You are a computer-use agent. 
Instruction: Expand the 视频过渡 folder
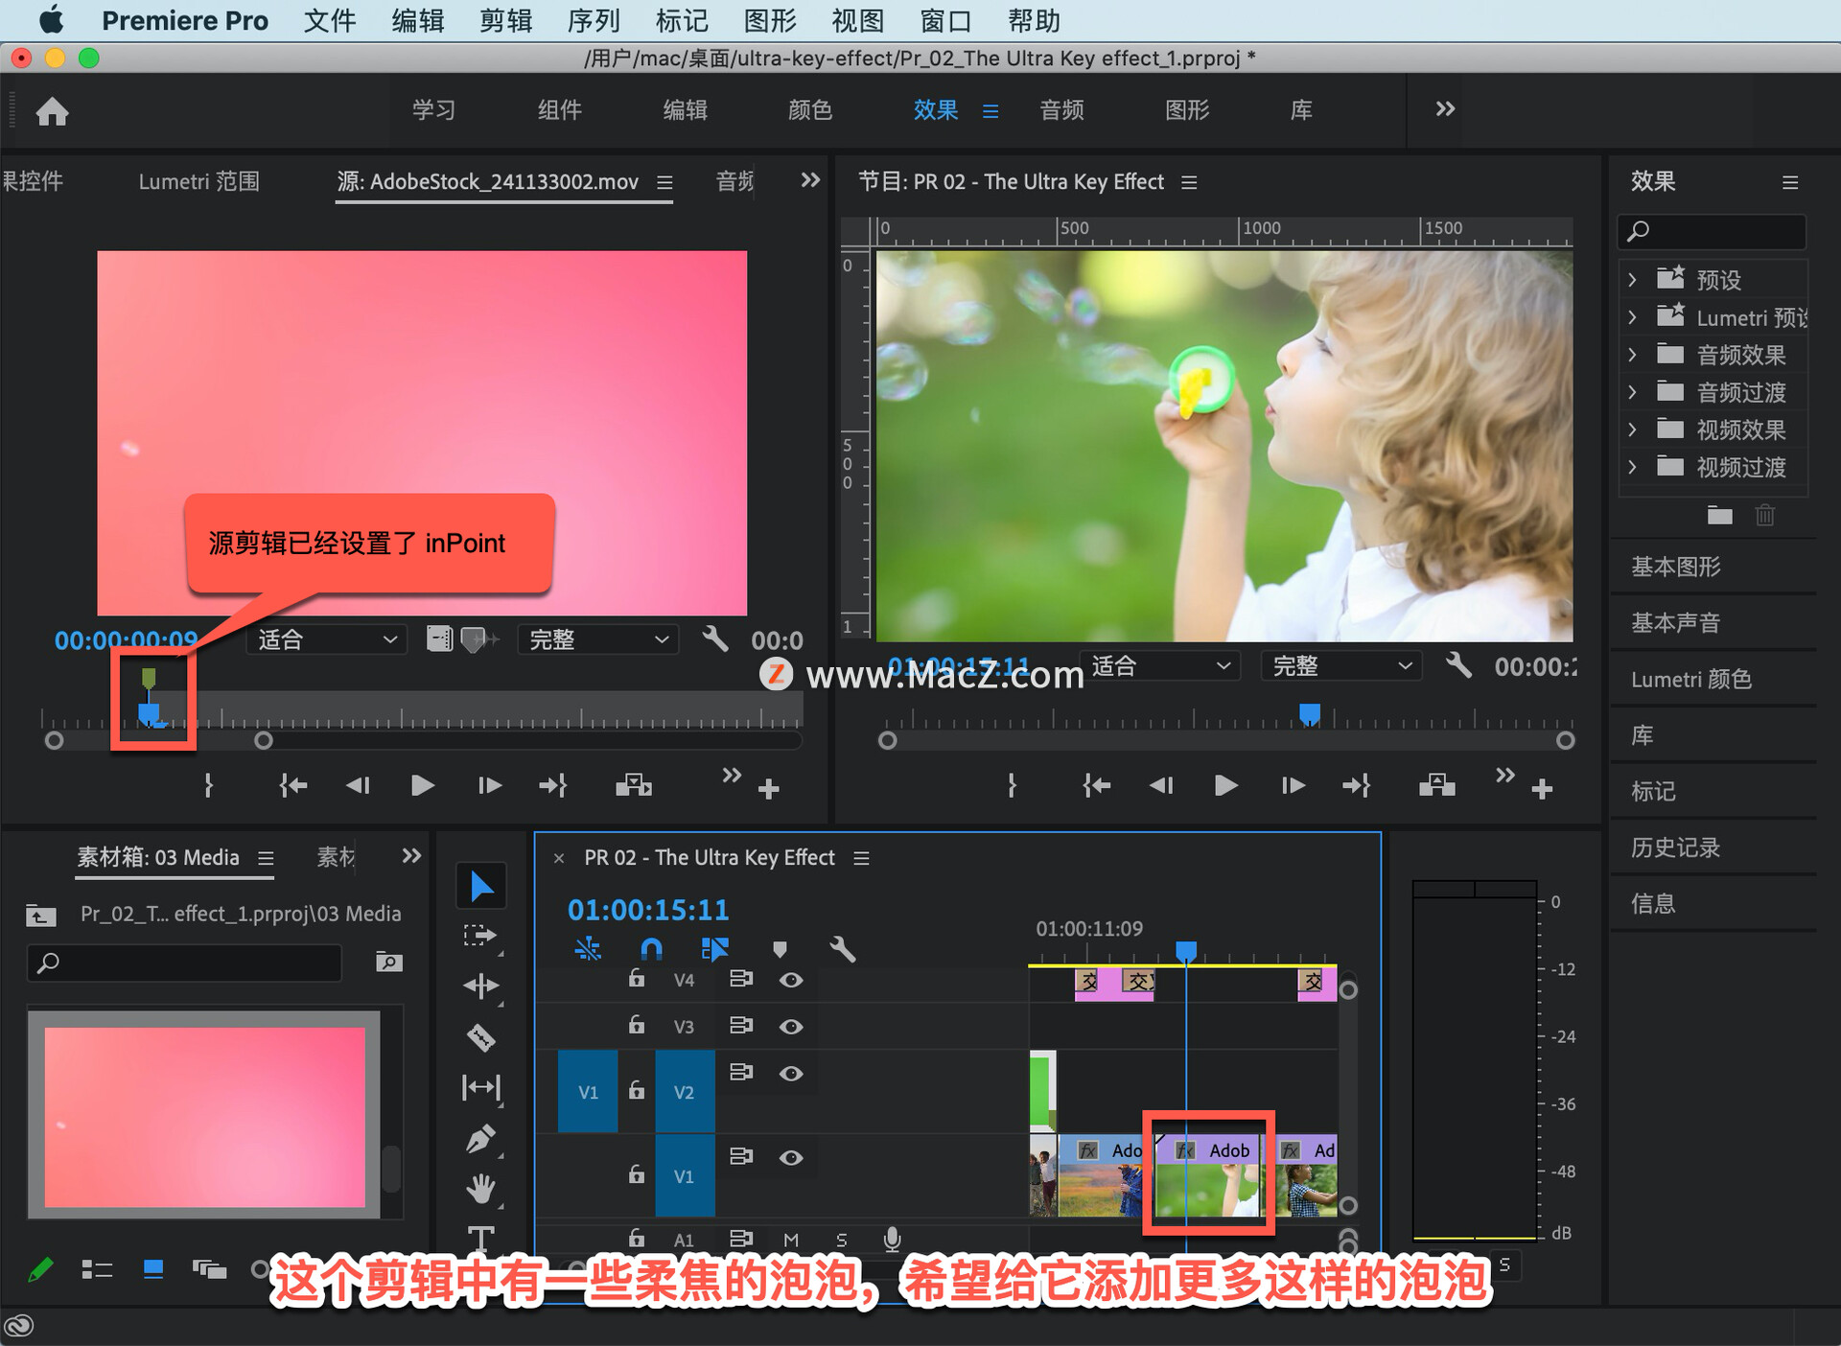pyautogui.click(x=1632, y=467)
